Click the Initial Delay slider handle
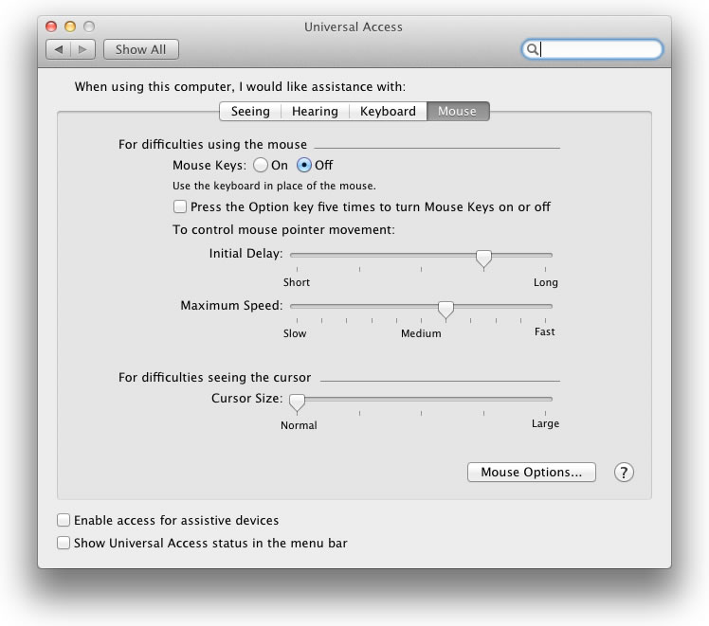This screenshot has height=626, width=709. [x=483, y=259]
